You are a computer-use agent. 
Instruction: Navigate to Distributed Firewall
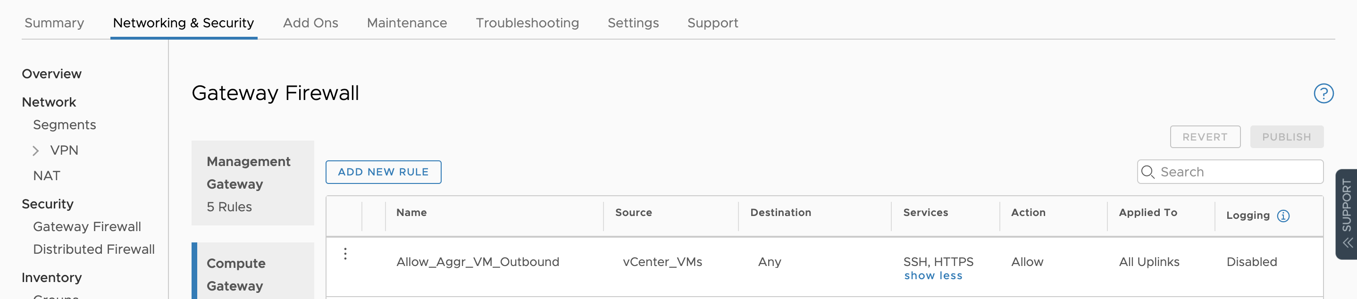94,249
